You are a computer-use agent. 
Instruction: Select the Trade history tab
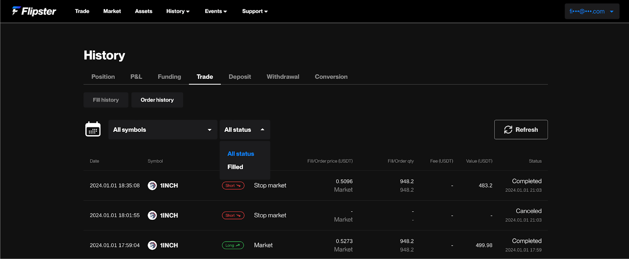pos(205,77)
